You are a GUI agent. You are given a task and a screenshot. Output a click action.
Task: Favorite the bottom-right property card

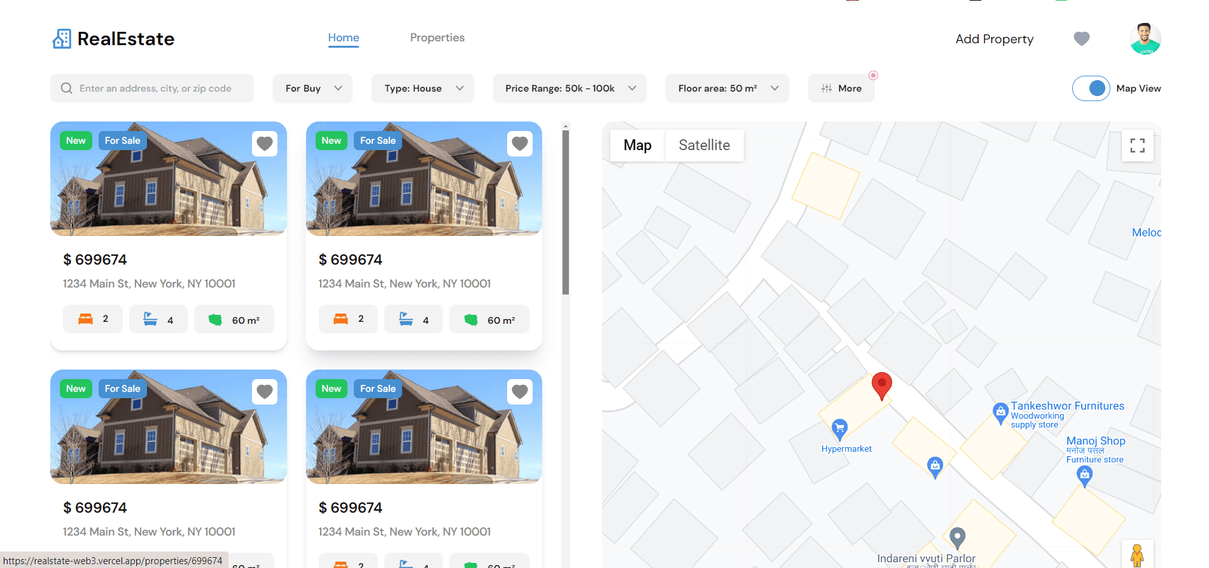(520, 392)
